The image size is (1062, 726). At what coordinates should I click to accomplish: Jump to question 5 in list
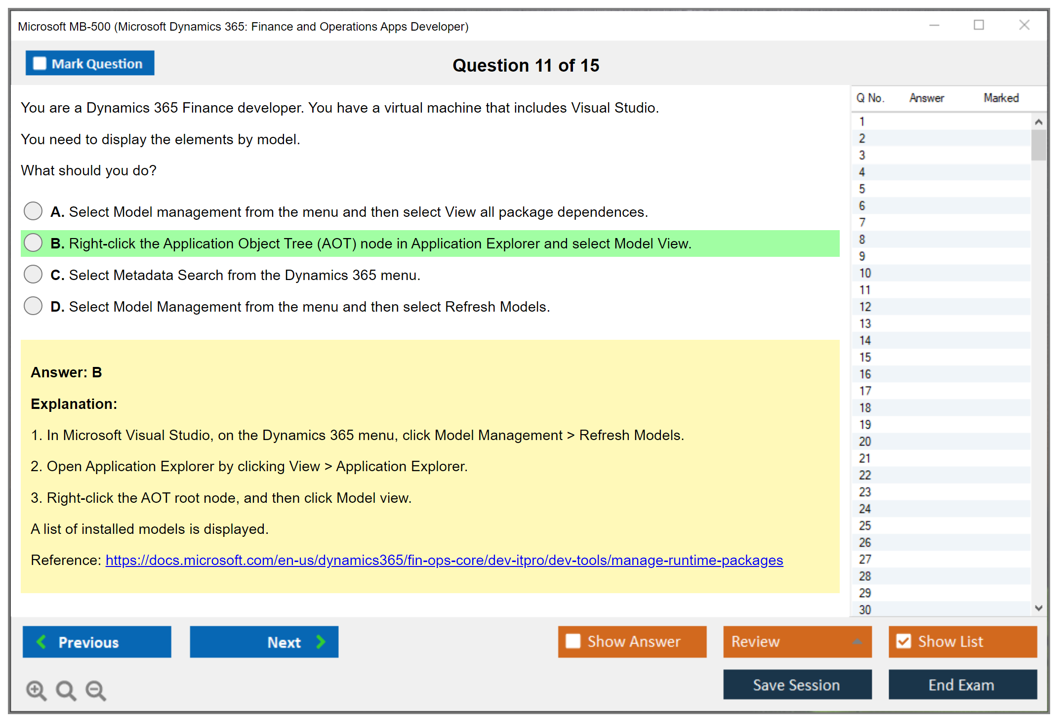tap(862, 189)
